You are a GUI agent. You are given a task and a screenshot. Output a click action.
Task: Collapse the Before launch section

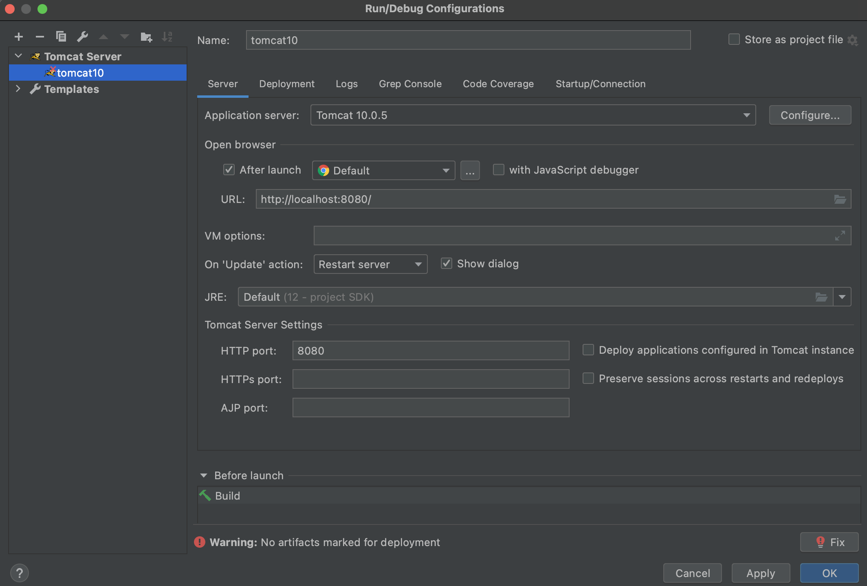coord(204,475)
